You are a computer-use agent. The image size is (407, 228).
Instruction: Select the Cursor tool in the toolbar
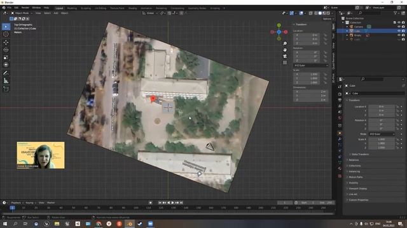point(6,34)
